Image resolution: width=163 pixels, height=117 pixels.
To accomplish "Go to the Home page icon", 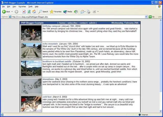I will [34, 12].
